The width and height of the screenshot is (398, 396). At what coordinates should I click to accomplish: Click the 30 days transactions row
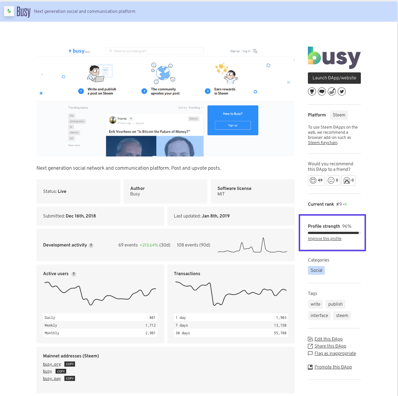coord(231,333)
